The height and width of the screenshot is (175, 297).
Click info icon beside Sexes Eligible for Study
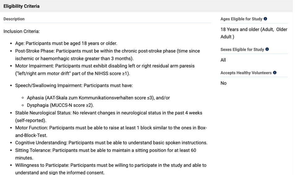pyautogui.click(x=267, y=49)
